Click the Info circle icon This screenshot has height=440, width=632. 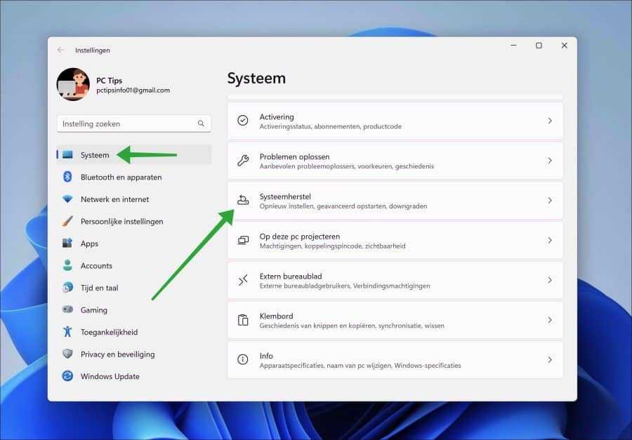[243, 359]
